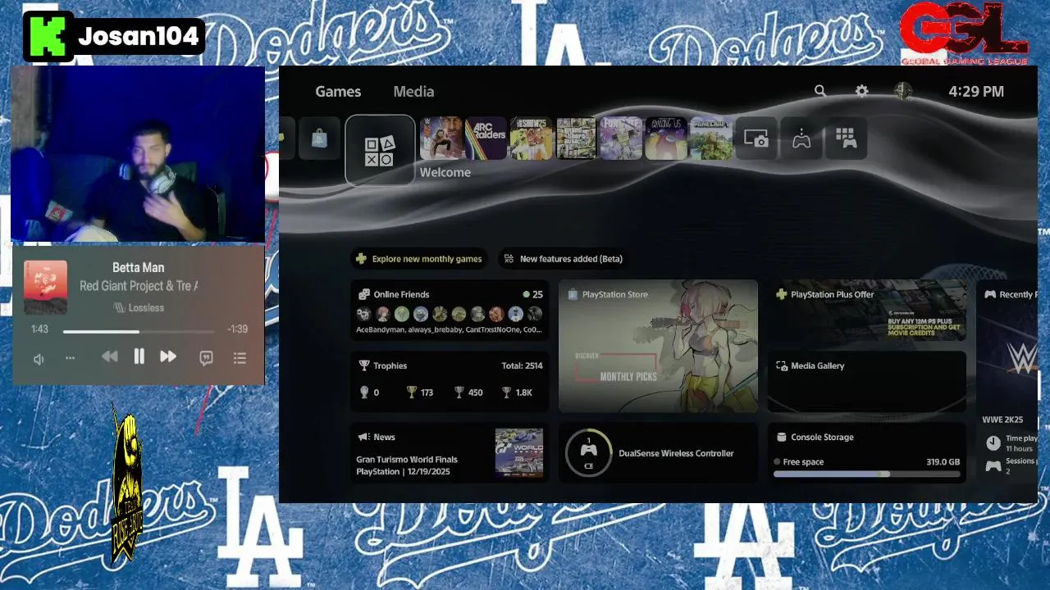1050x590 pixels.
Task: Open the PlayStation search icon
Action: [x=819, y=91]
